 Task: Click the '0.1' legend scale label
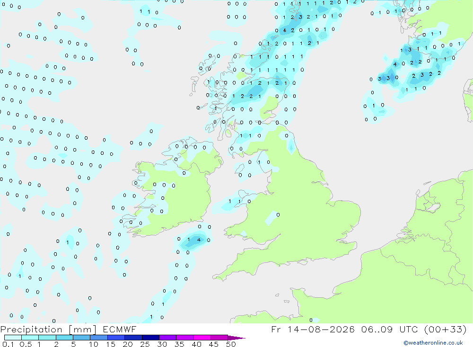pos(8,344)
